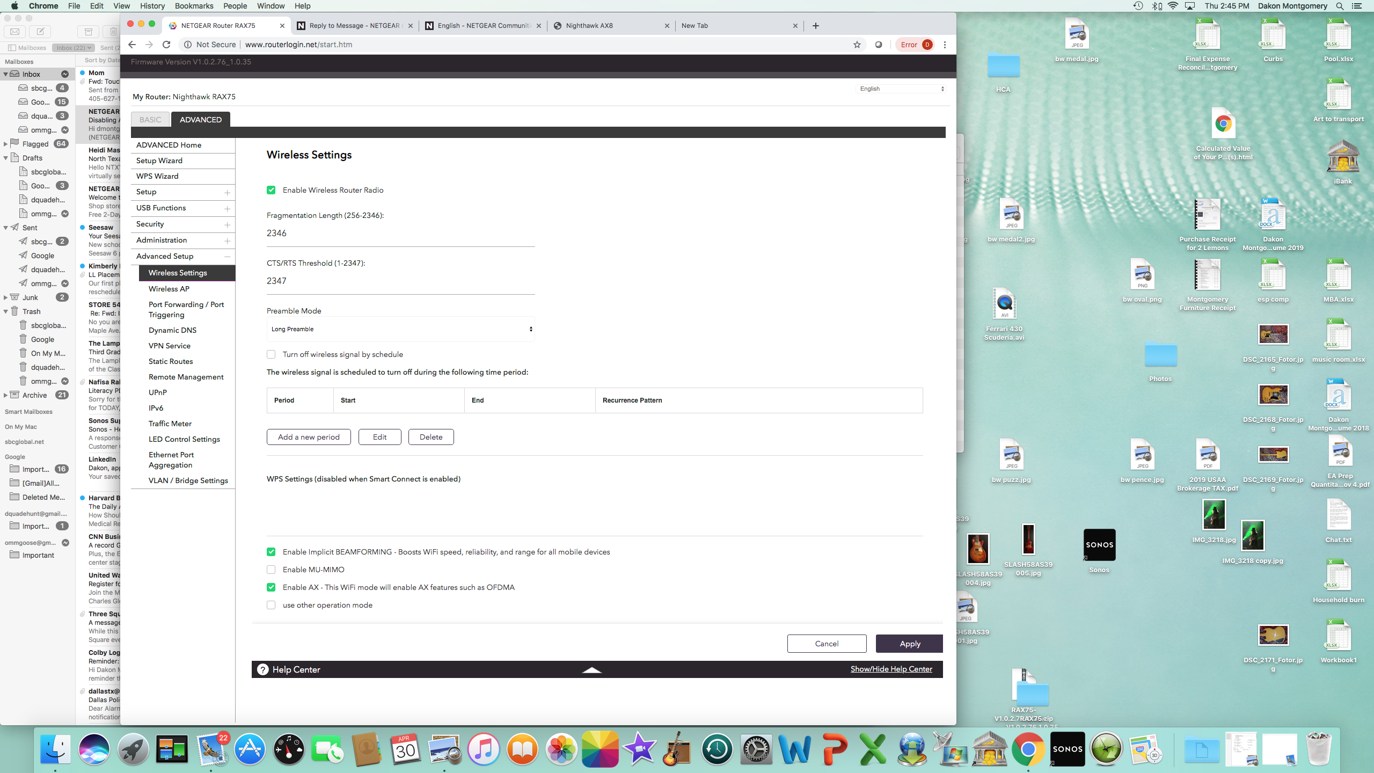Open Finder from the Dock
Screen dimensions: 1374x773
(x=55, y=749)
